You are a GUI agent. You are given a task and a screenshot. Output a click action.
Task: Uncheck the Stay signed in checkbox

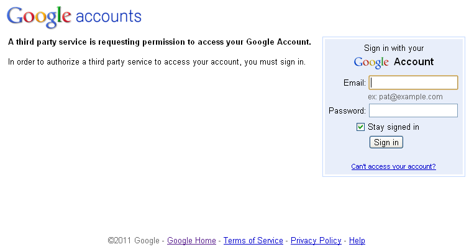(x=360, y=127)
